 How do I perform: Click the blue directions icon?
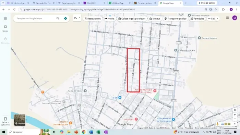pyautogui.click(x=65, y=19)
